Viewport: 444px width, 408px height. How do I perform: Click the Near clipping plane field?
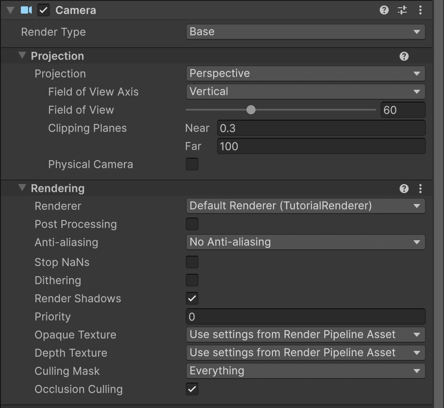pos(321,128)
